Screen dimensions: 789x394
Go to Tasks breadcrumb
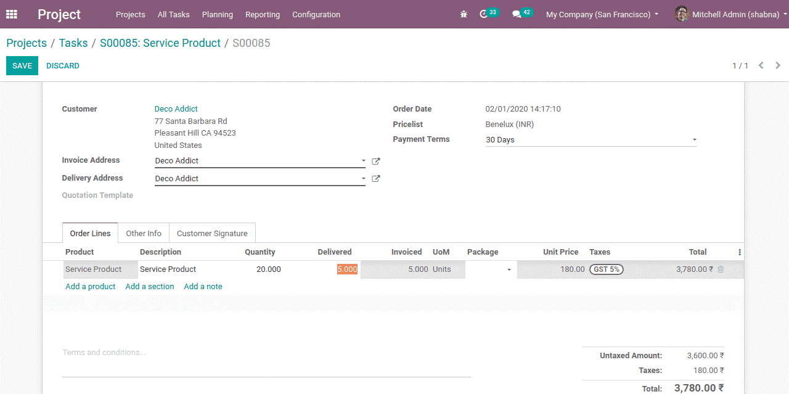[x=73, y=43]
